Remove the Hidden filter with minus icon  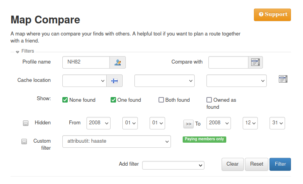pos(26,123)
